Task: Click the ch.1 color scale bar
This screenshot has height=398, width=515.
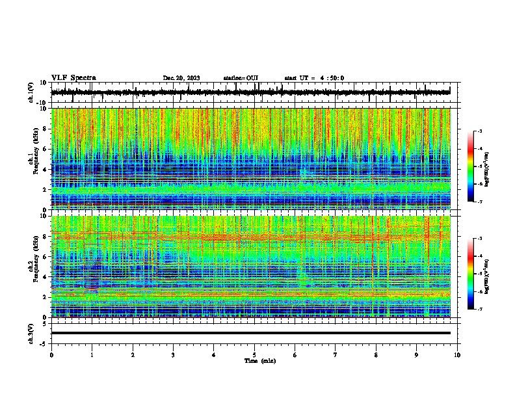Action: (x=471, y=166)
